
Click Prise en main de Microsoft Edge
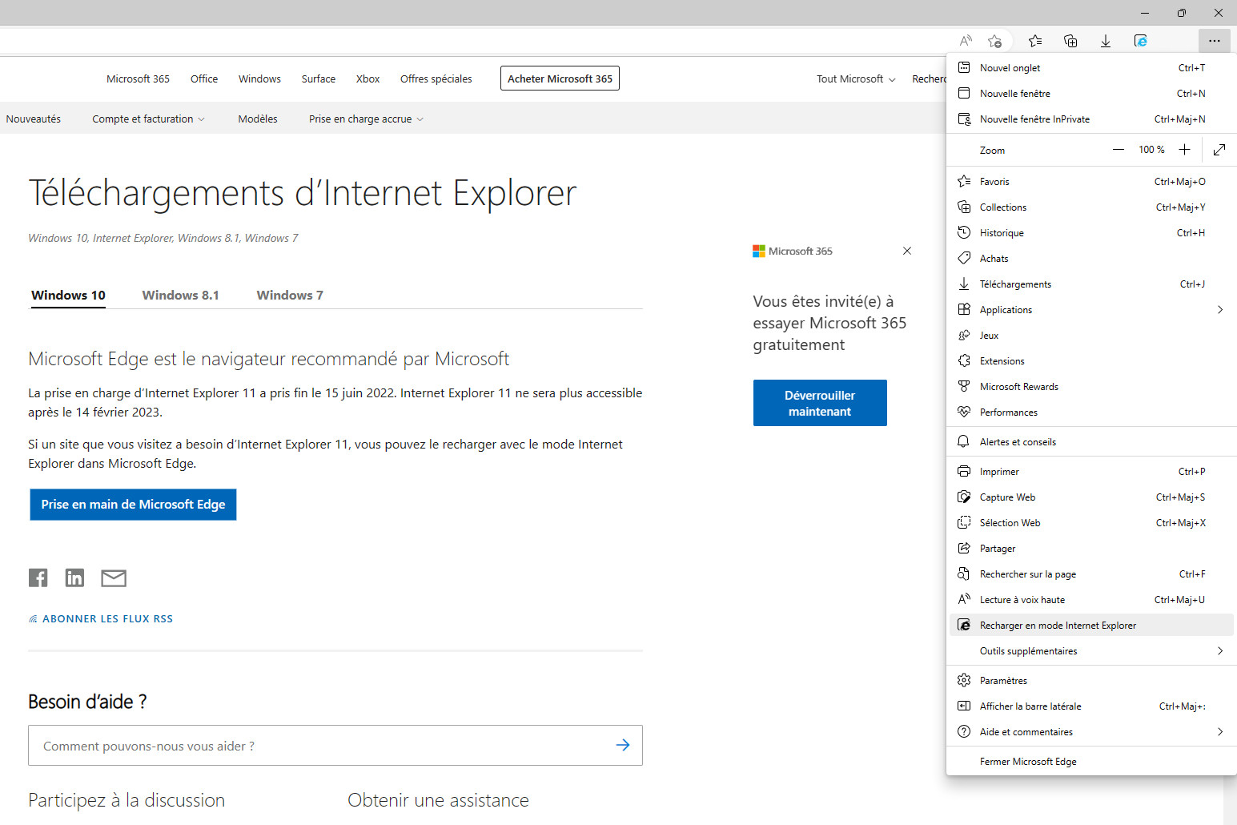[x=133, y=505]
